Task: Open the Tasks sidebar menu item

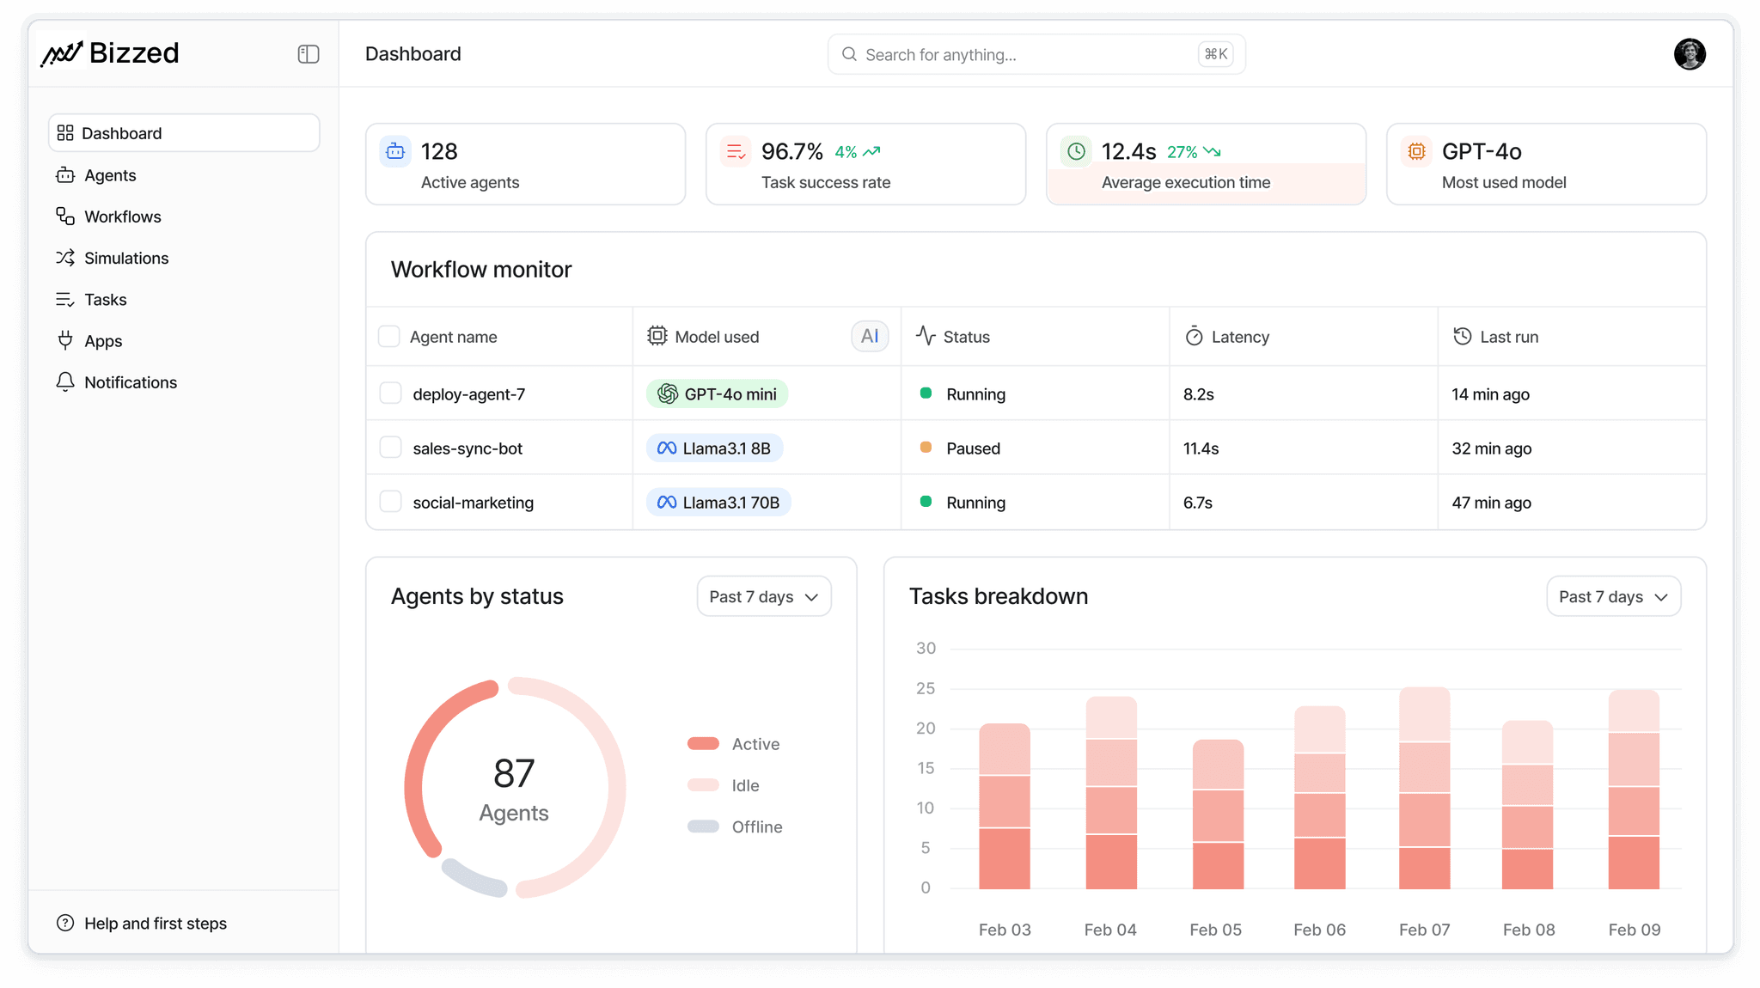Action: point(105,300)
